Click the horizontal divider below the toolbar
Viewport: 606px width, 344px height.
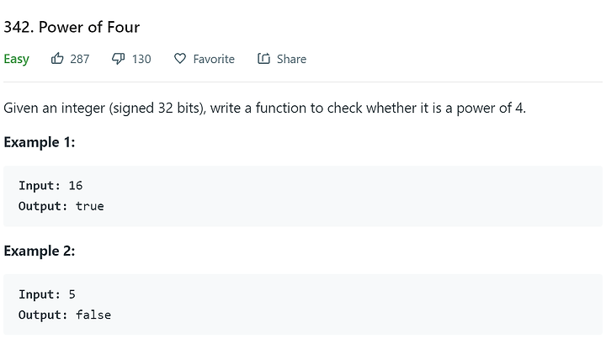(x=303, y=82)
